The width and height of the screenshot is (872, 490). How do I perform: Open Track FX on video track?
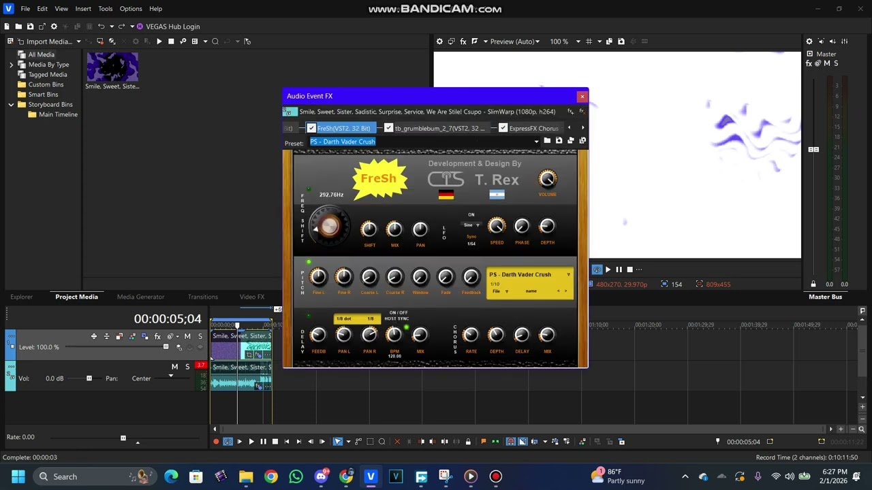(157, 336)
